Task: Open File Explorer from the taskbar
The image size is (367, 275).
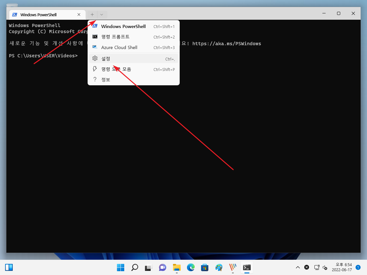Action: coord(177,267)
